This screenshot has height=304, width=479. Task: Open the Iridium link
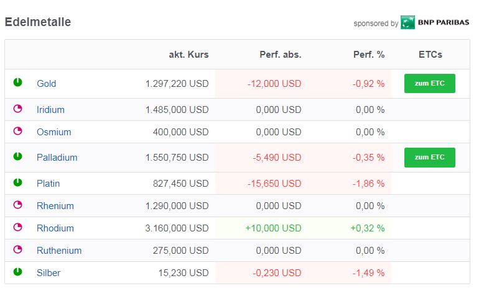point(50,110)
